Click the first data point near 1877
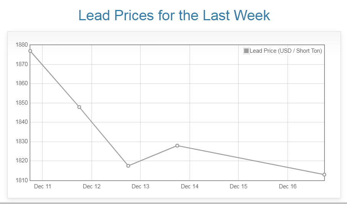Viewport: 347px width, 204px height. pyautogui.click(x=30, y=51)
